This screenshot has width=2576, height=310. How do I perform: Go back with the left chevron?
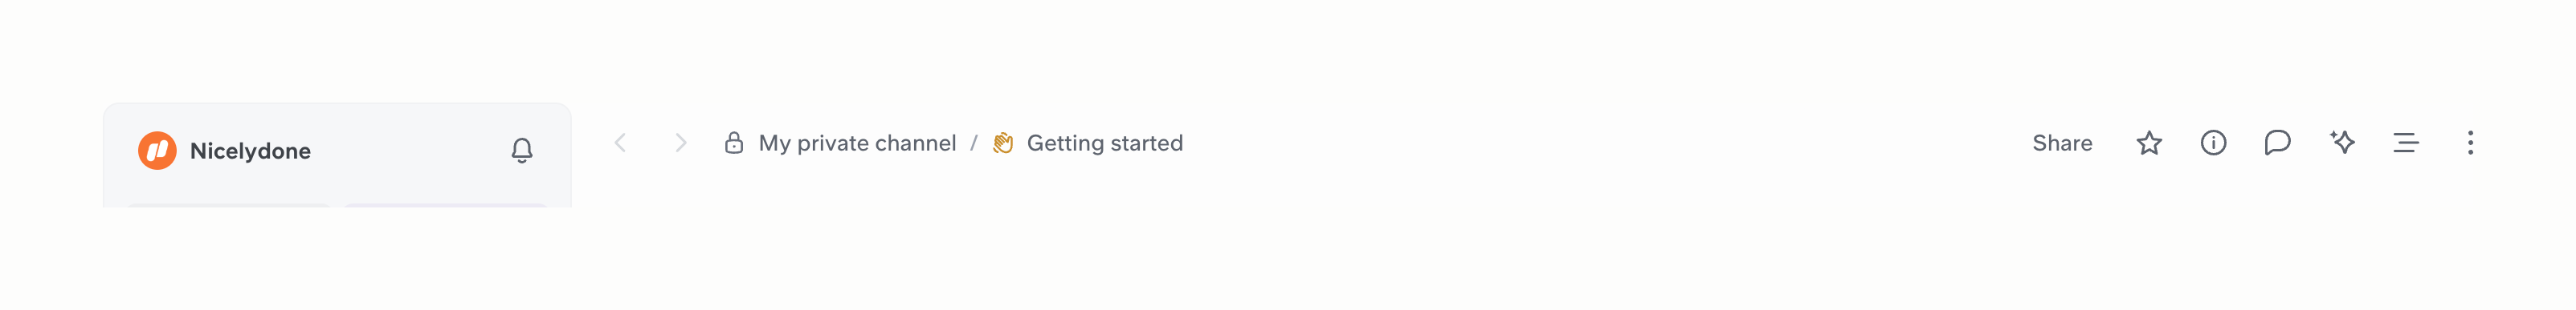tap(620, 143)
